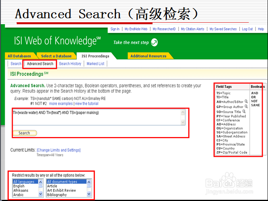Click the TI=Title field tag
Screen dimensions: 268x201
click(222, 97)
